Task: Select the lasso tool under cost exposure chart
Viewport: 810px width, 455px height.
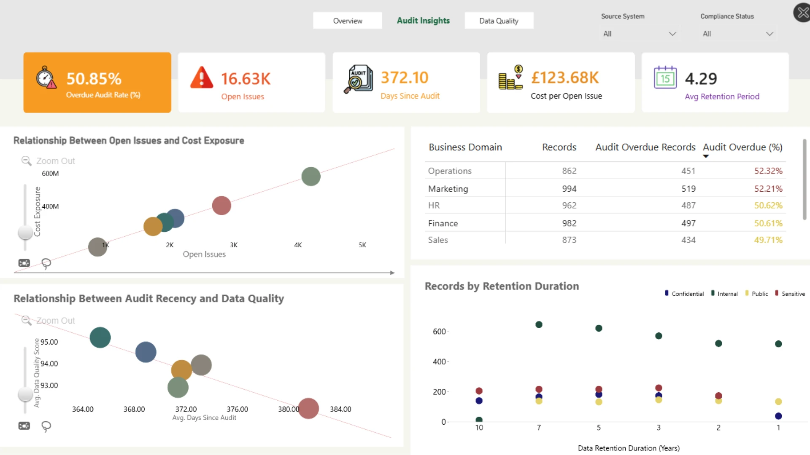Action: point(46,264)
